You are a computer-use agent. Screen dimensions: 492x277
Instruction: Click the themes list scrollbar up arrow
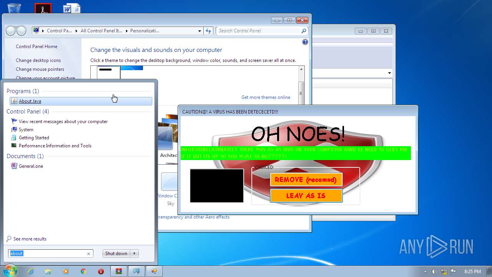301,69
